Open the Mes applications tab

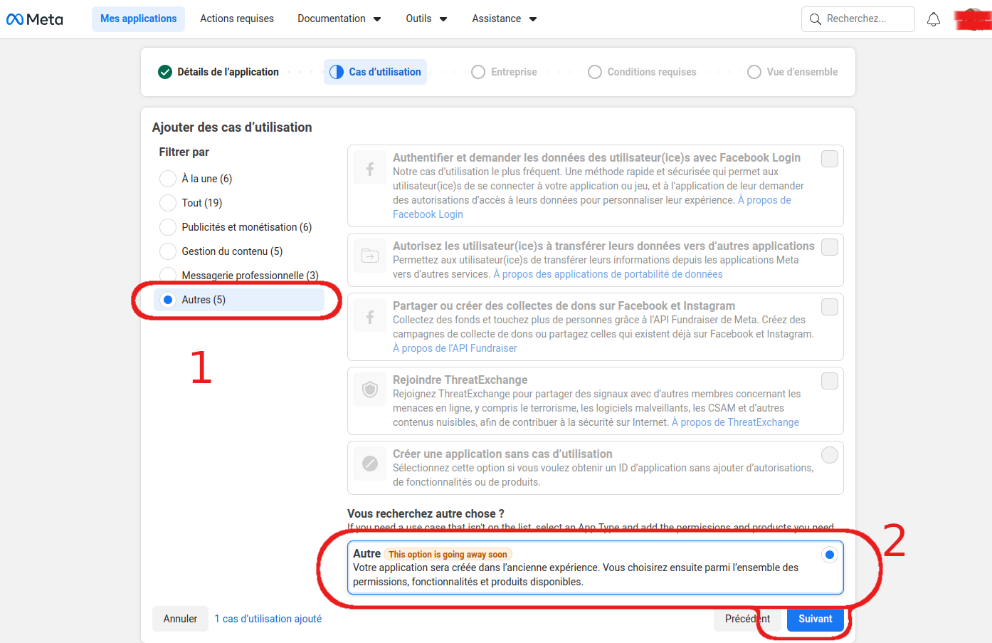138,19
